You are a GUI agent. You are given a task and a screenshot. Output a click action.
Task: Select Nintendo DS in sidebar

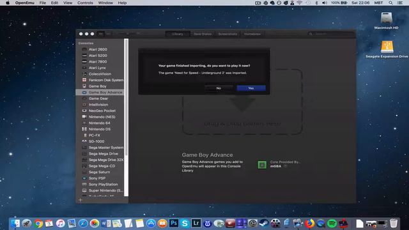pyautogui.click(x=100, y=129)
